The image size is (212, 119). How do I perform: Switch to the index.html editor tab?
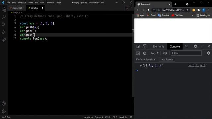tap(17, 8)
